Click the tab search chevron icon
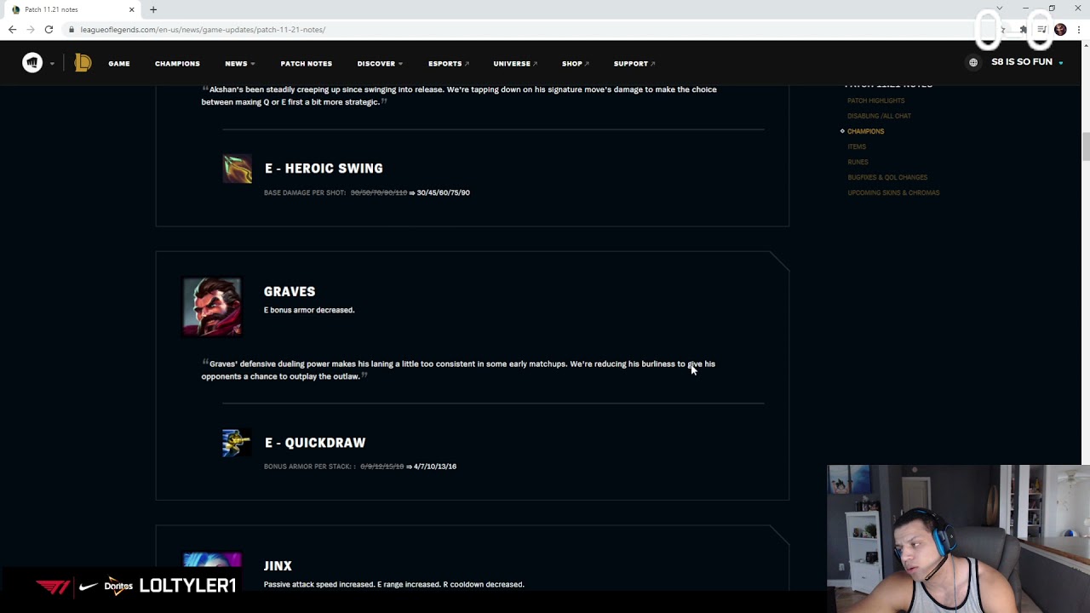This screenshot has width=1090, height=613. pyautogui.click(x=999, y=9)
